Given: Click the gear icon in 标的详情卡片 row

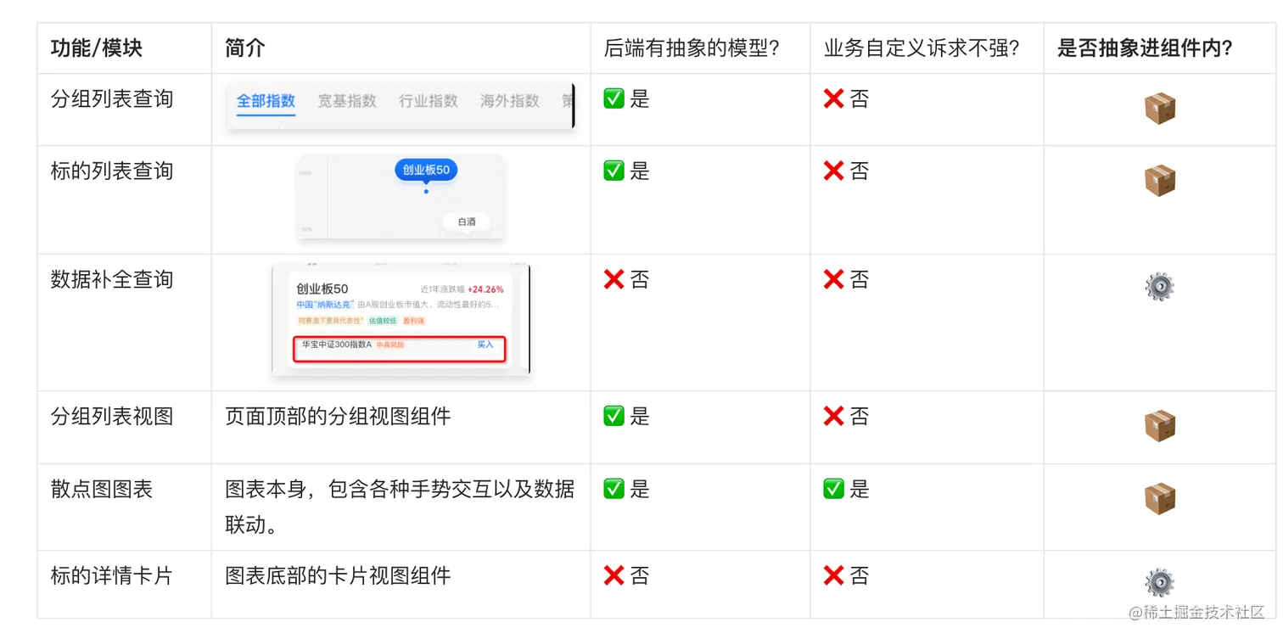Looking at the screenshot, I should click(x=1159, y=583).
